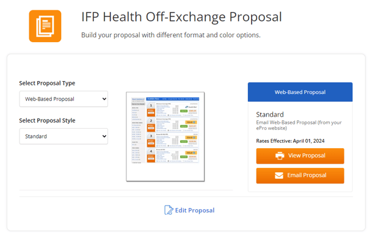Screen dimensions: 378x241
Task: Click the printer icon on View Proposal
Action: click(x=280, y=156)
